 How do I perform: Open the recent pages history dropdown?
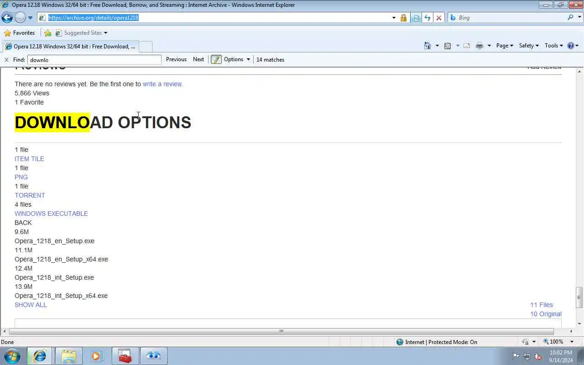[x=30, y=18]
